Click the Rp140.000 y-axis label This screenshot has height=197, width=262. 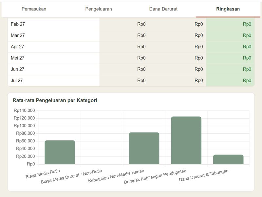point(24,110)
